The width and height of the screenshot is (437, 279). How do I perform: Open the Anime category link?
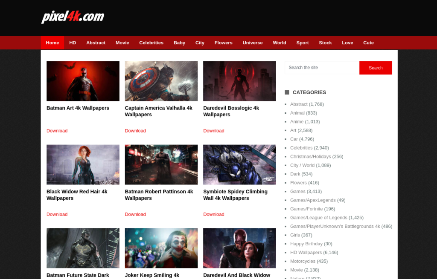pos(297,121)
